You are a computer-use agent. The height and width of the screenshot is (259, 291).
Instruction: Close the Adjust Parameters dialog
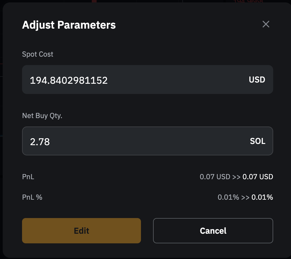[266, 24]
